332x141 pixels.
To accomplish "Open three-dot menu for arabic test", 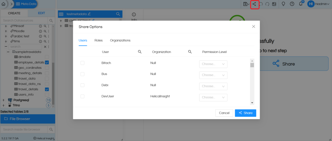I will point(48,36).
